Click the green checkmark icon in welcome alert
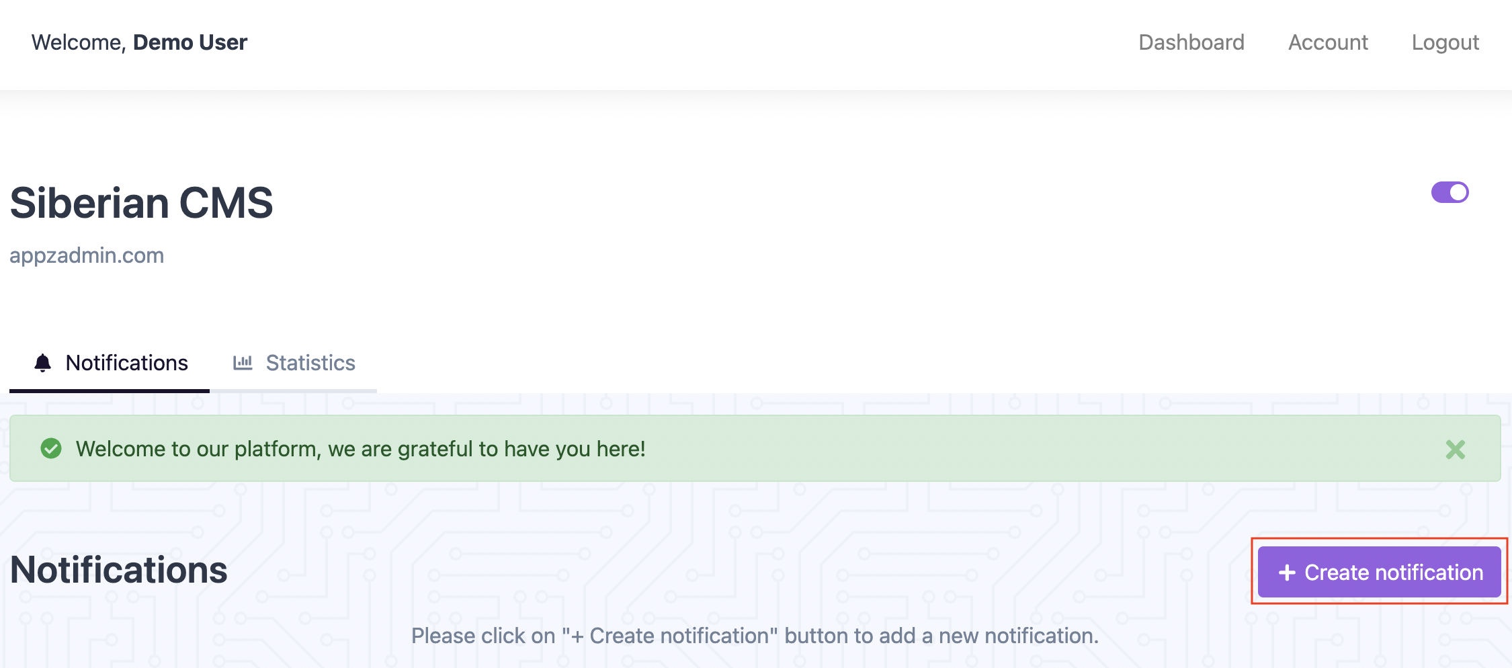 tap(51, 448)
